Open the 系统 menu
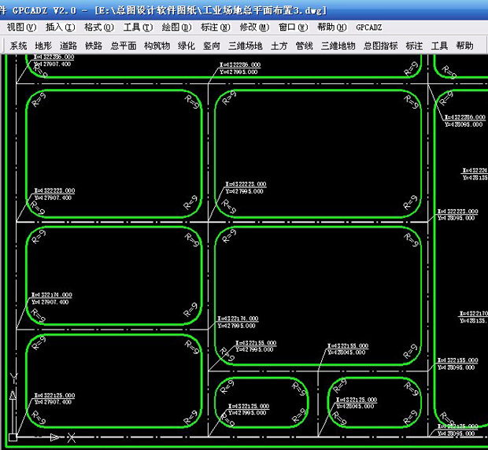The image size is (488, 450). tap(18, 46)
